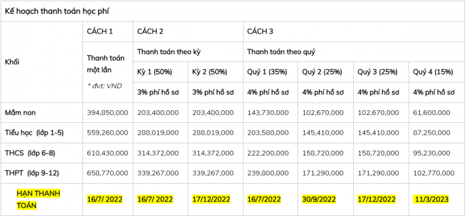Select value 610,430,000 for THCS
466x217 pixels.
(108, 153)
